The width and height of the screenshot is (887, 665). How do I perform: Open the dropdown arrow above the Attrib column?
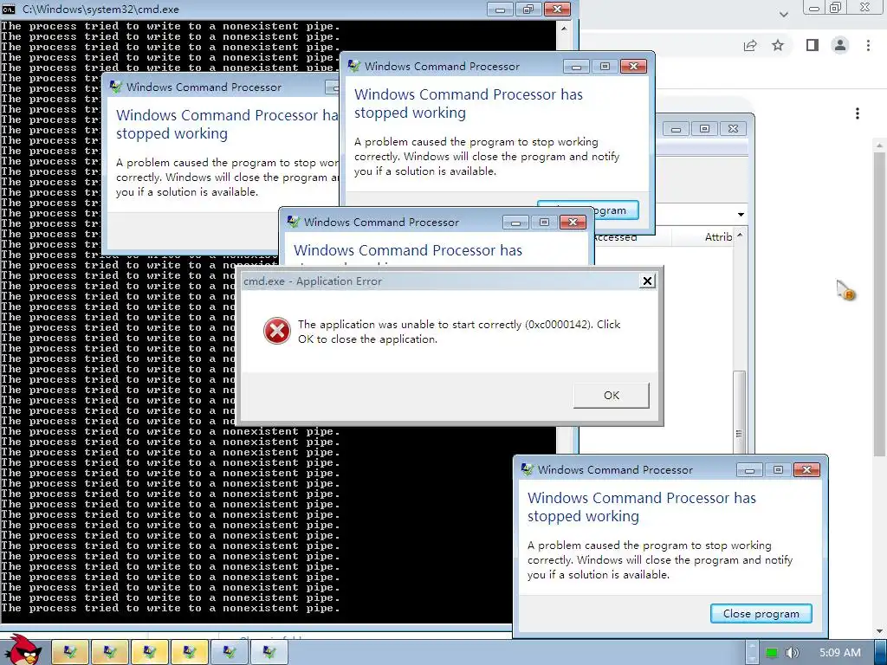point(741,215)
